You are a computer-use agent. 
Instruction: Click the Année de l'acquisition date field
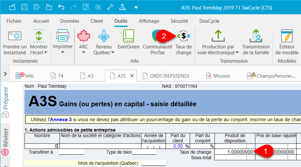click(153, 146)
